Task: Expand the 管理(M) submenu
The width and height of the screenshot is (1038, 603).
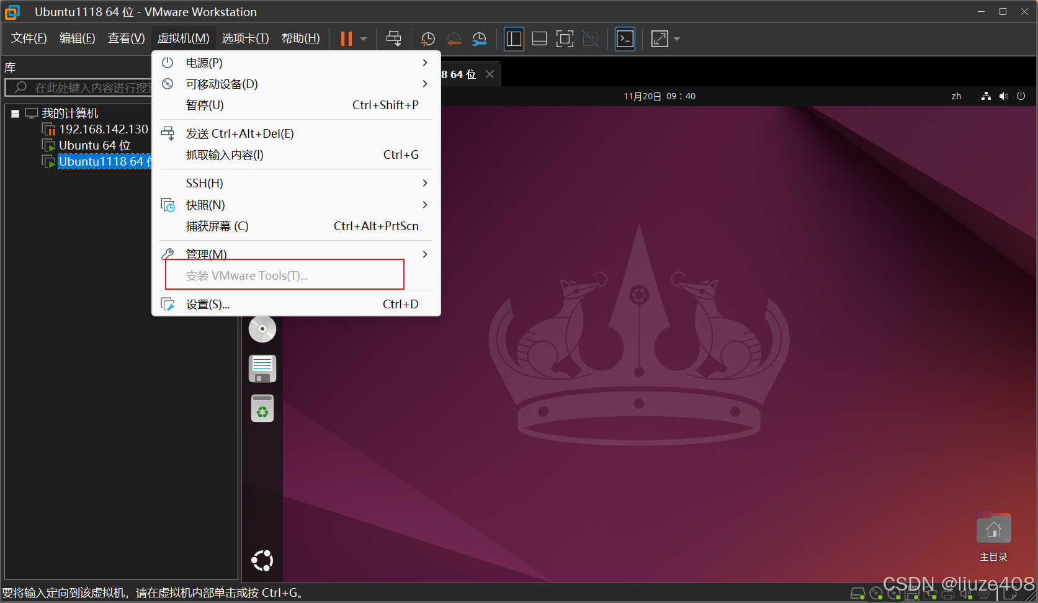Action: point(296,254)
